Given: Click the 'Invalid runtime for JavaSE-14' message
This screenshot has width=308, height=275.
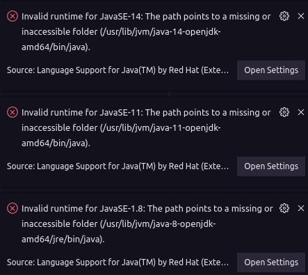Looking at the screenshot, I should (146, 32).
